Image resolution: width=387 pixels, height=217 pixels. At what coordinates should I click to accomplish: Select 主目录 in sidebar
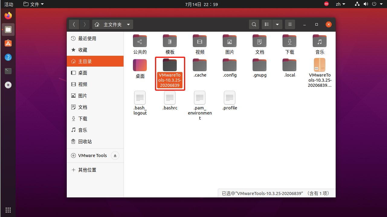pos(95,61)
